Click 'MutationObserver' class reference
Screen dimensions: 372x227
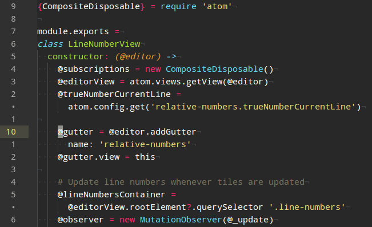point(181,220)
